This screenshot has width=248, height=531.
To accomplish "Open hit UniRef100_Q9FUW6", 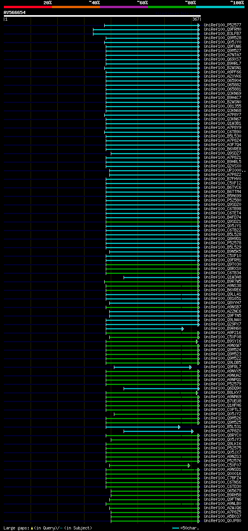I will [222, 46].
